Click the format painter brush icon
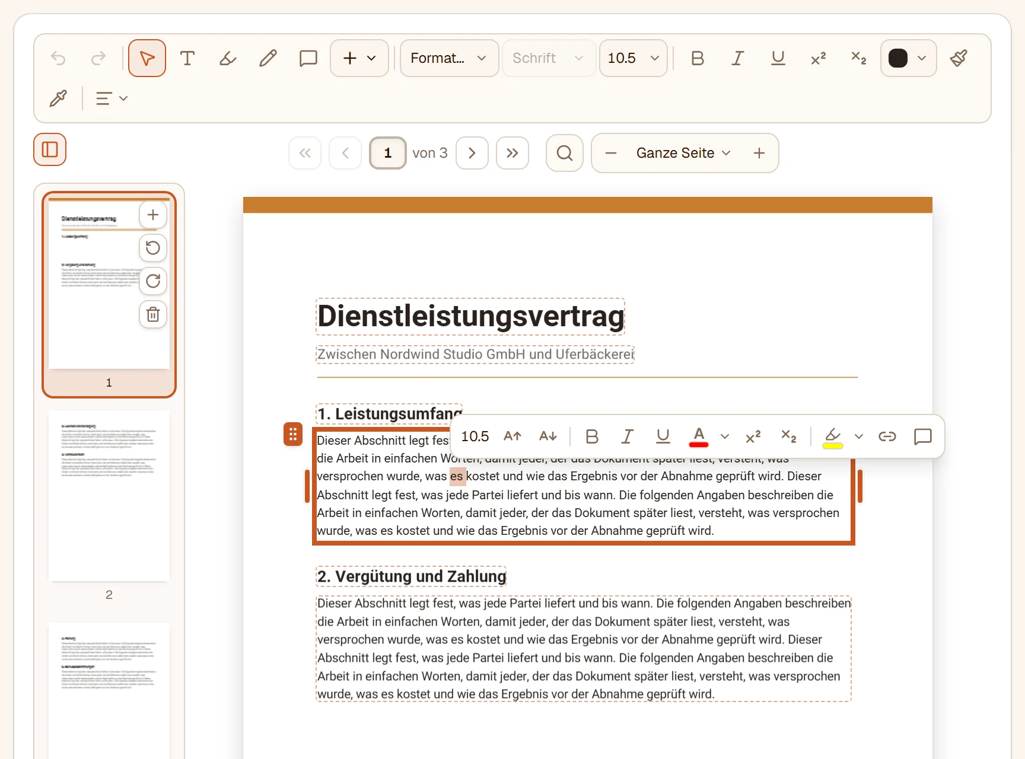The image size is (1025, 759). (x=959, y=58)
